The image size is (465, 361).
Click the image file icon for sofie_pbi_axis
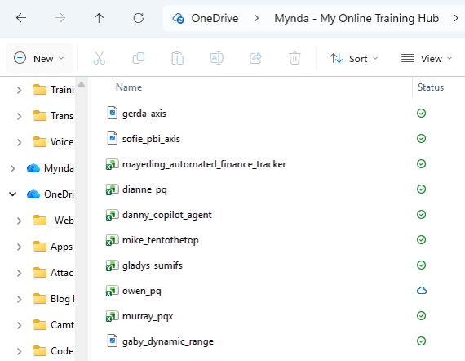tap(112, 138)
